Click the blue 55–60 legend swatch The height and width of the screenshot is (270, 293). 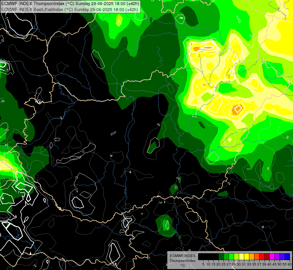(x=287, y=256)
